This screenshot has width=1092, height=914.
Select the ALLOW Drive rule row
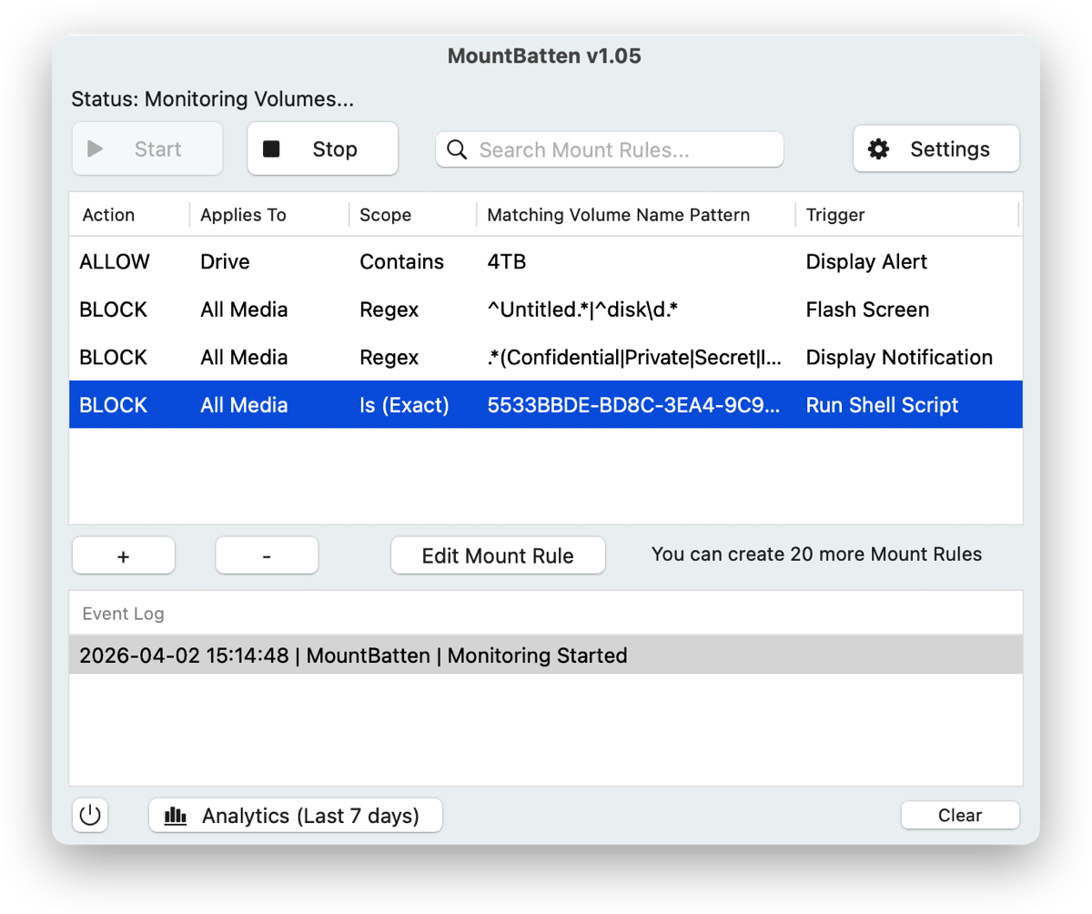[x=546, y=262]
